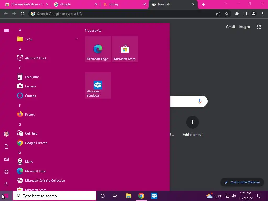Click the volume speaker tray icon
The width and height of the screenshot is (268, 201).
(x=234, y=196)
